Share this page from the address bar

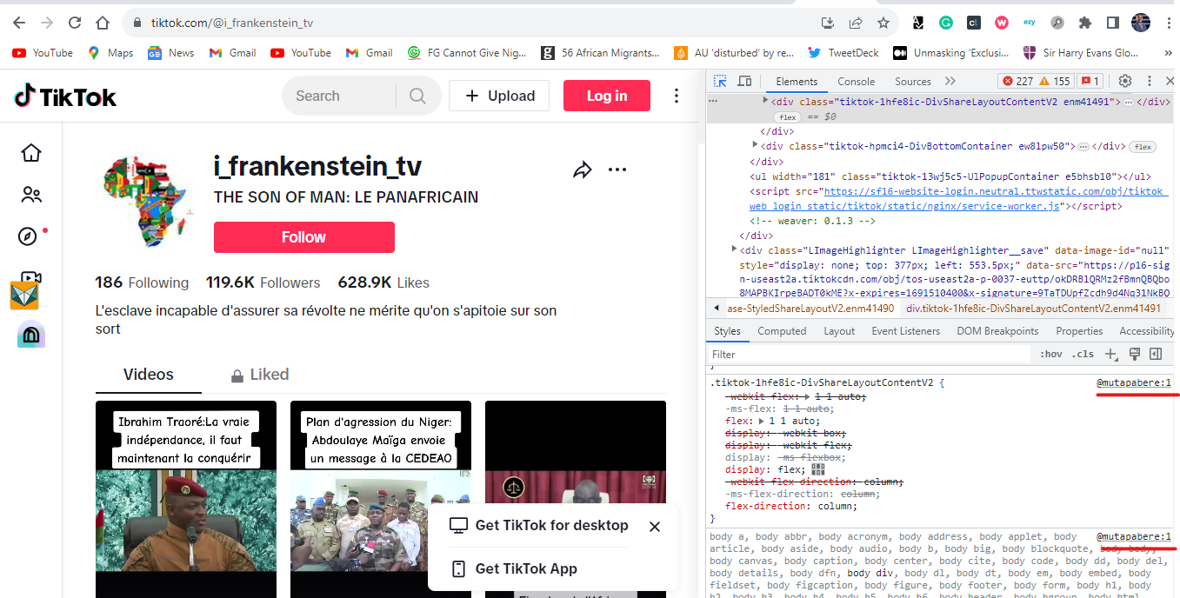pos(856,23)
